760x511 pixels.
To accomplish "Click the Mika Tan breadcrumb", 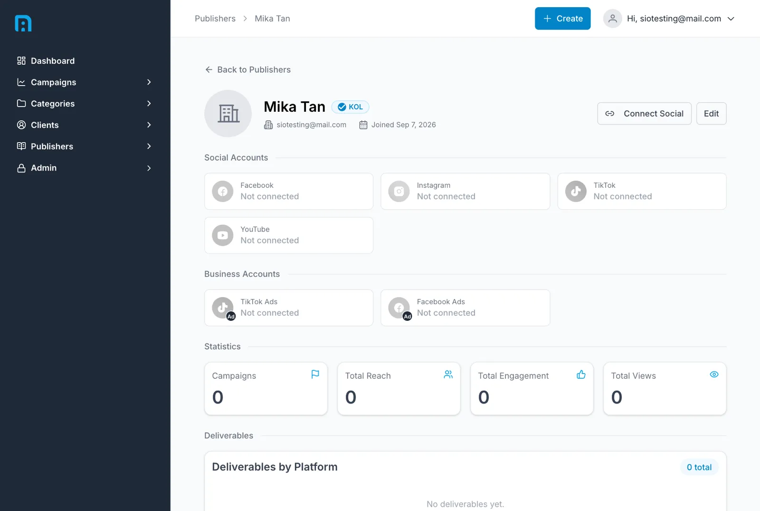I will 272,19.
